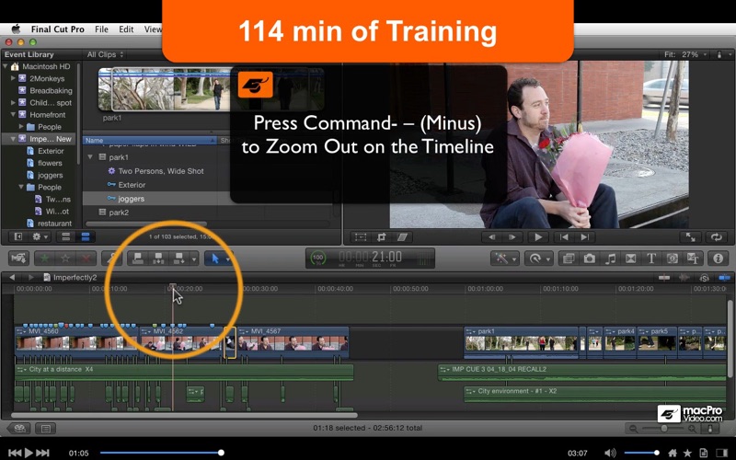The width and height of the screenshot is (736, 460).
Task: Collapse the Macintosh HD tree
Action: [6, 66]
